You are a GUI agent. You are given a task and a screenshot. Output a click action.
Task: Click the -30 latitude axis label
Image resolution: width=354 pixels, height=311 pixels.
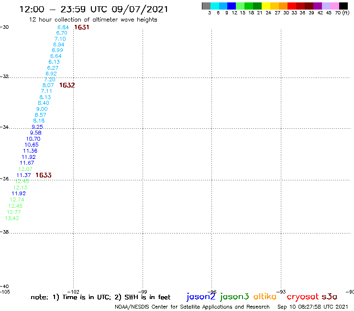(x=4, y=27)
